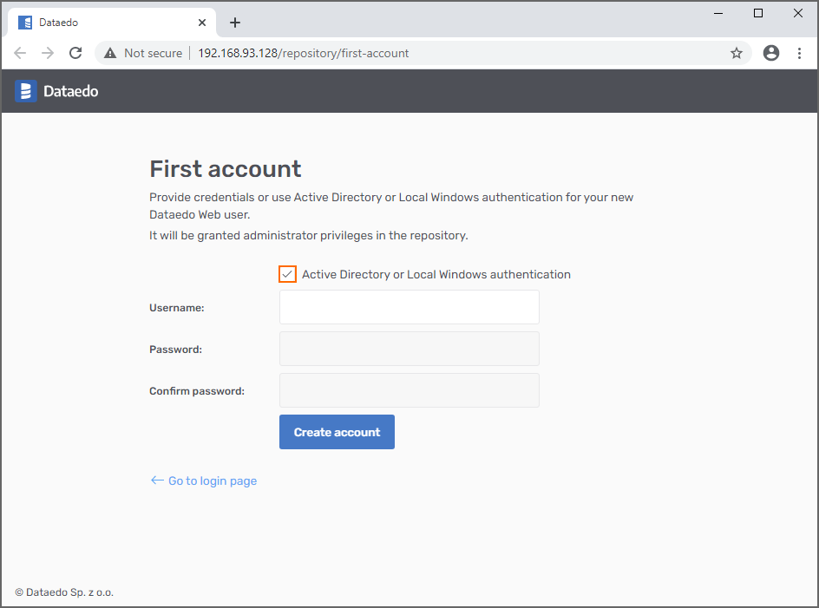The width and height of the screenshot is (819, 608).
Task: Focus the Username input field
Action: point(409,307)
